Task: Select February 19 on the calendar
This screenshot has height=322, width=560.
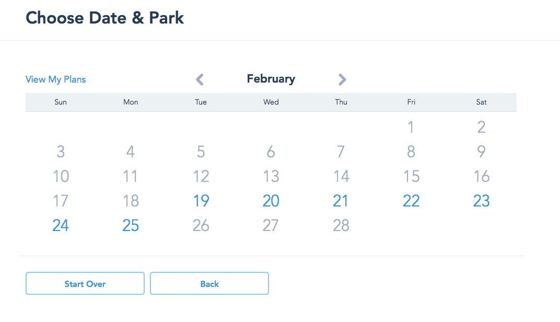Action: [x=201, y=201]
